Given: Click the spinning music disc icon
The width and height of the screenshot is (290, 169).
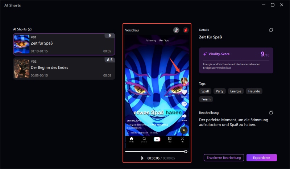Looking at the screenshot, I should 184,130.
